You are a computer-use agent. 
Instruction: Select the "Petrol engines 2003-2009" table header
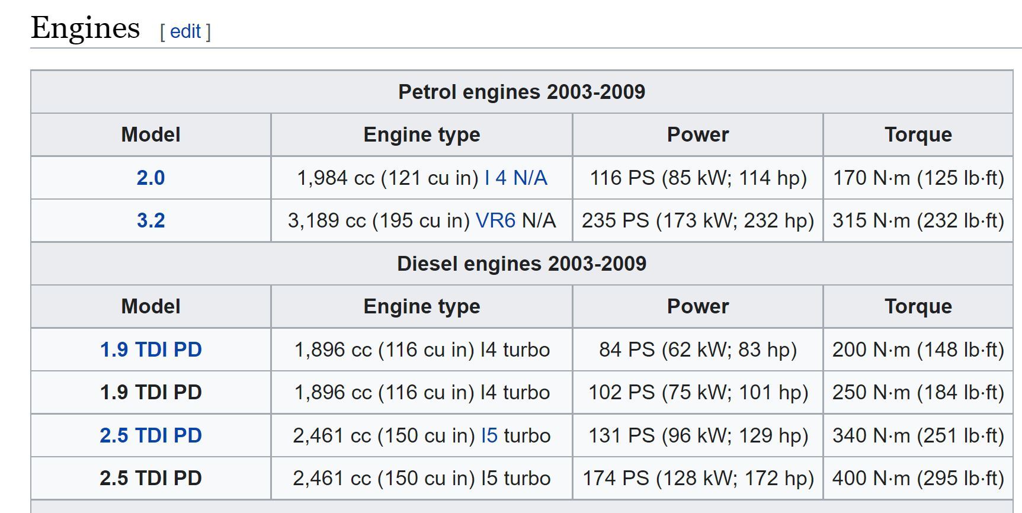(521, 92)
